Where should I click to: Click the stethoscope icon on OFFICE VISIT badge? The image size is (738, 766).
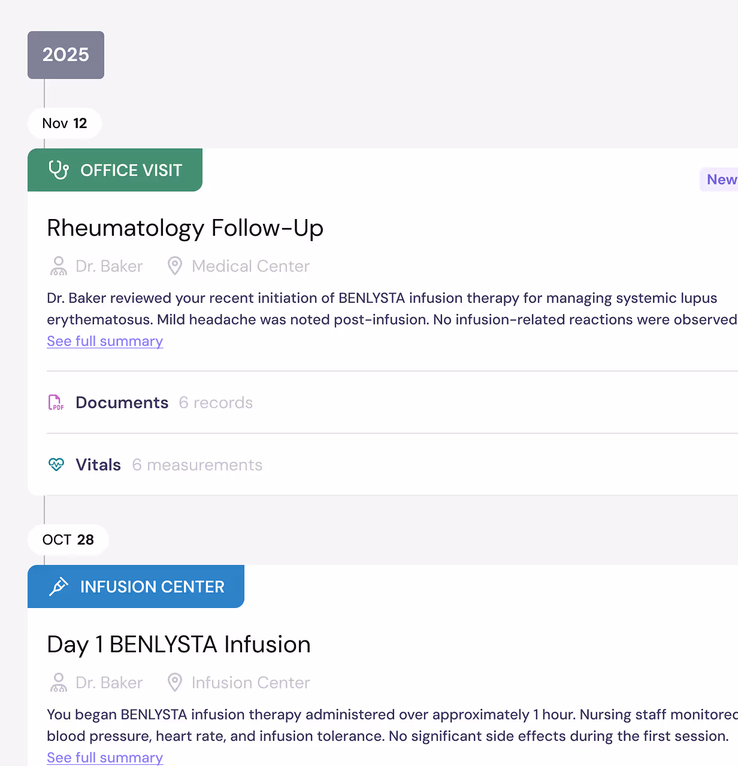pos(59,170)
